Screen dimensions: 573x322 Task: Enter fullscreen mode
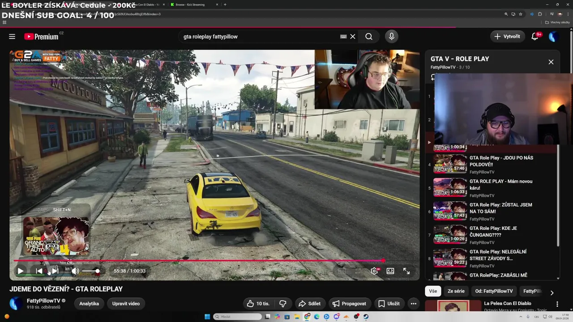pyautogui.click(x=406, y=271)
